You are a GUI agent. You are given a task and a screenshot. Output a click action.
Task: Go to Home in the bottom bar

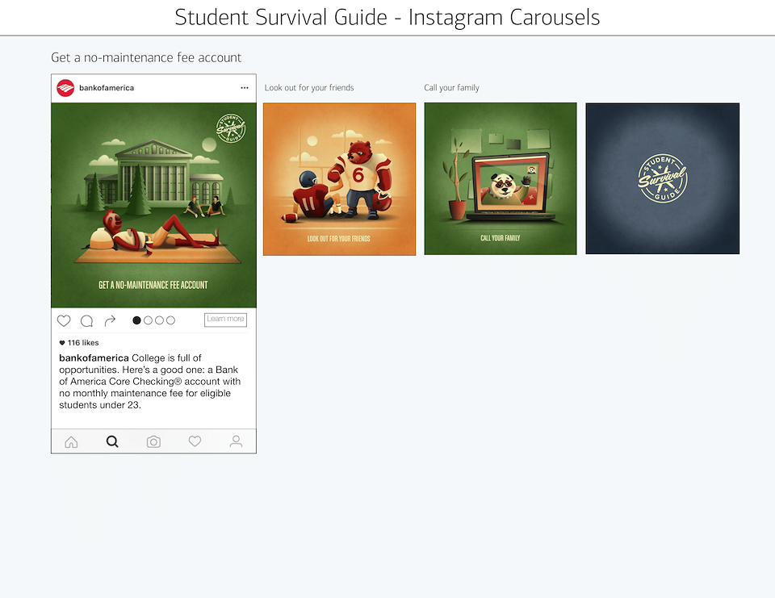(71, 441)
